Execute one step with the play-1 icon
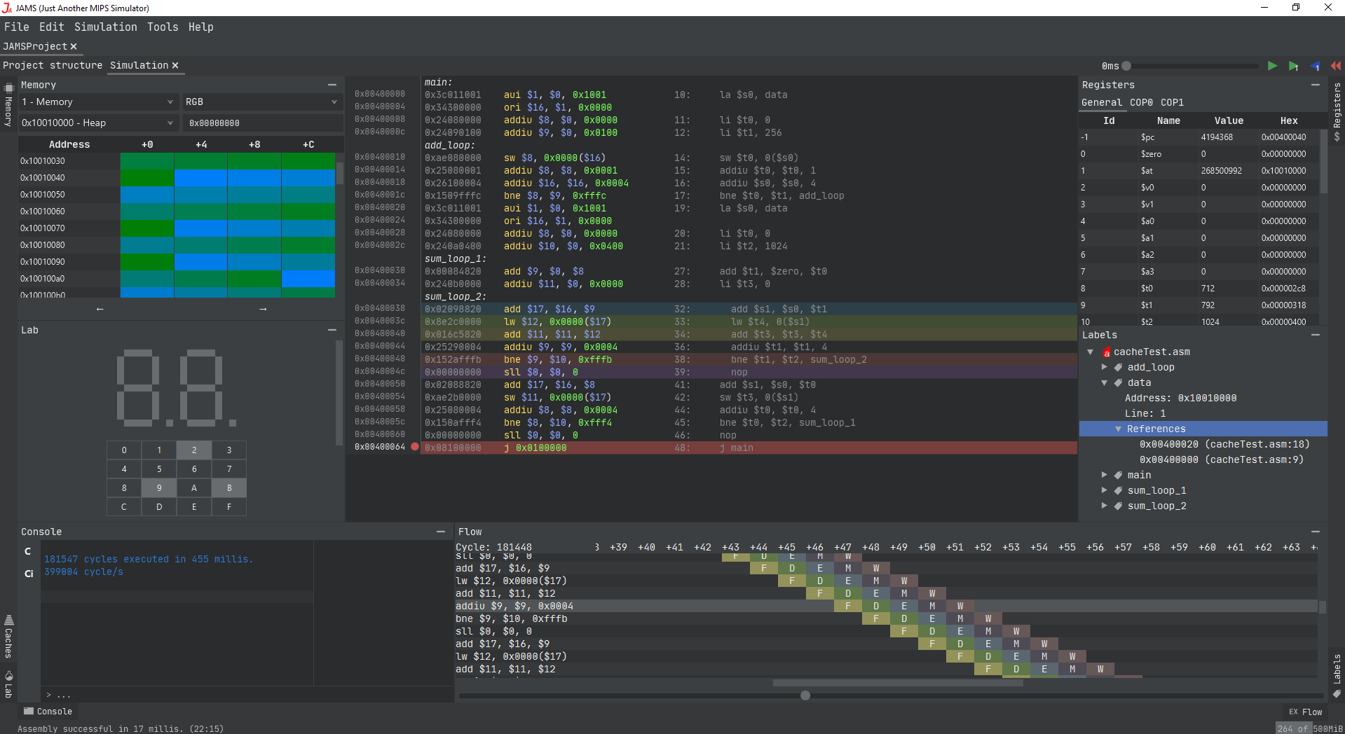This screenshot has width=1345, height=734. tap(1293, 66)
